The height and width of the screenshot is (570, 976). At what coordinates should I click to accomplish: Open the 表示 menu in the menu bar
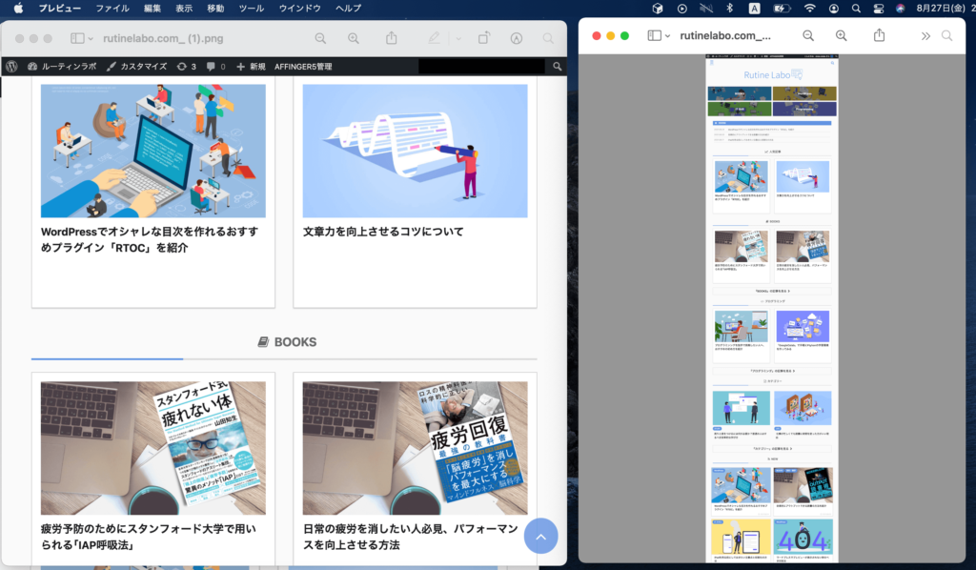click(184, 8)
